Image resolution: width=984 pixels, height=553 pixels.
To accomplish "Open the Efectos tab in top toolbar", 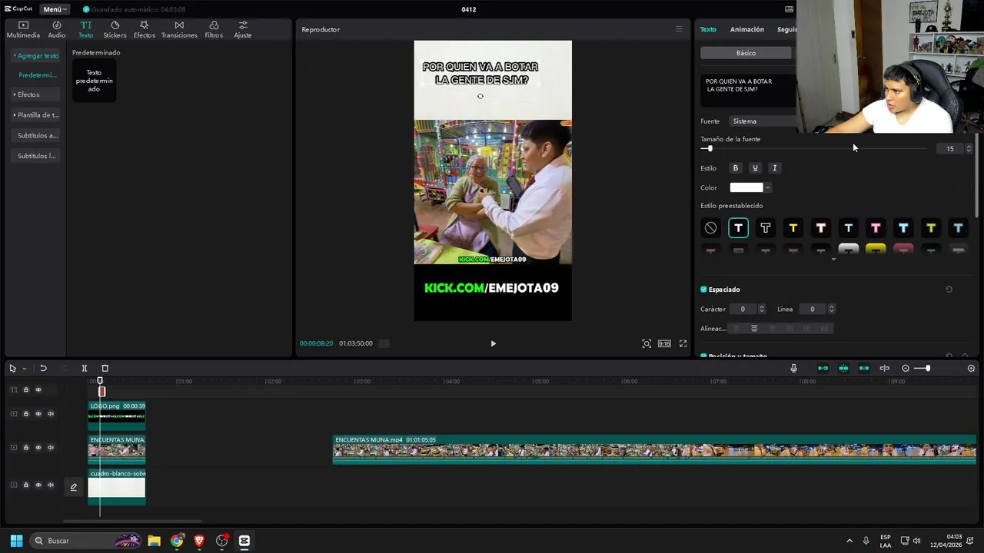I will (x=144, y=30).
